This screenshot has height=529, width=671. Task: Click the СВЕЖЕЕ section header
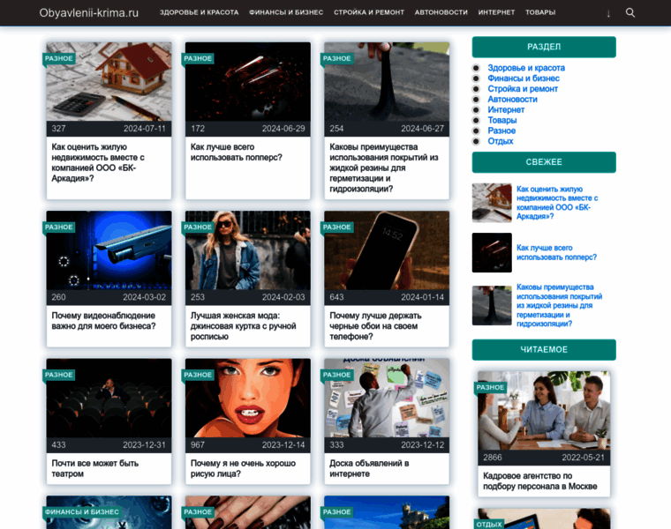point(544,162)
